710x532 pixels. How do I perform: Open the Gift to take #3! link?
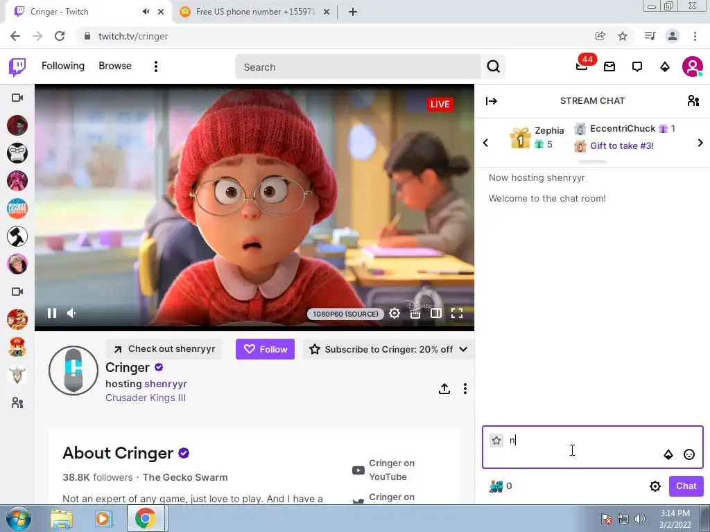point(622,145)
